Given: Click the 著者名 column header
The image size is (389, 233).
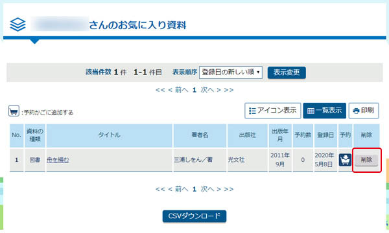Looking at the screenshot, I should [200, 135].
